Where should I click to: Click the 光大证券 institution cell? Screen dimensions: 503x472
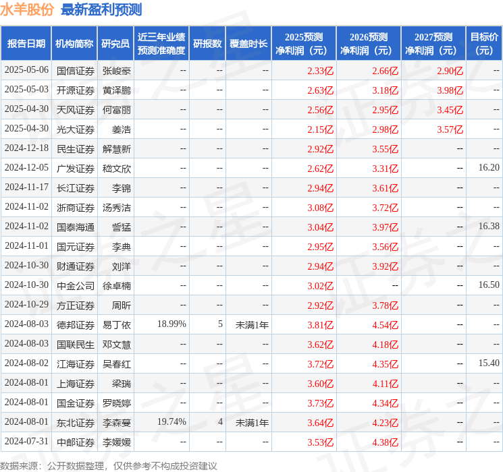click(x=76, y=129)
